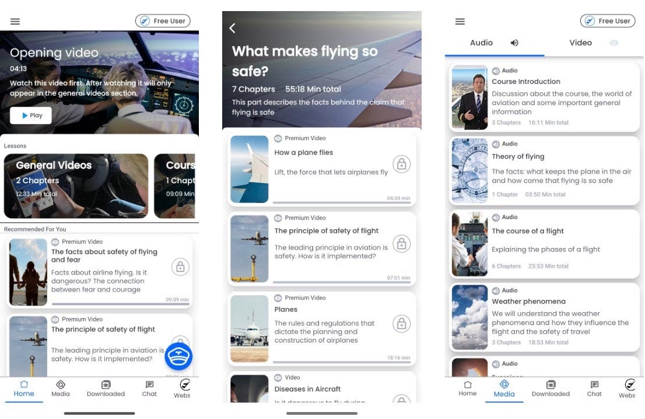Tap lock icon on 'How a plane flies'
Screen dimensions: 645x419
401,164
